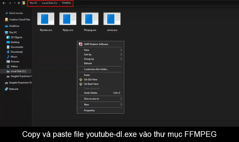Open recent locations dropdown arrow

(15, 3)
